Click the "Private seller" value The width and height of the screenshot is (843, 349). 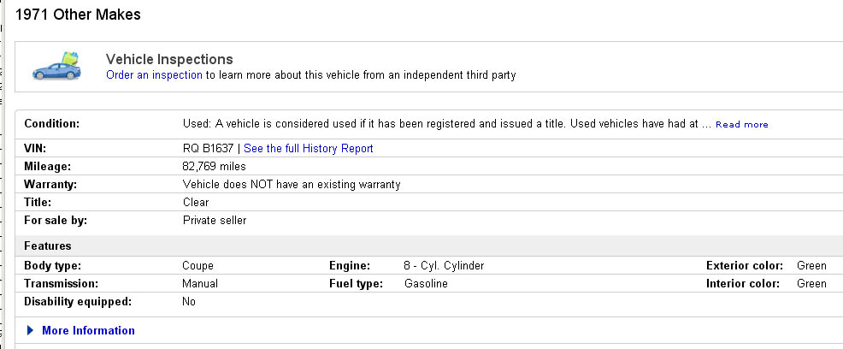[x=215, y=221]
